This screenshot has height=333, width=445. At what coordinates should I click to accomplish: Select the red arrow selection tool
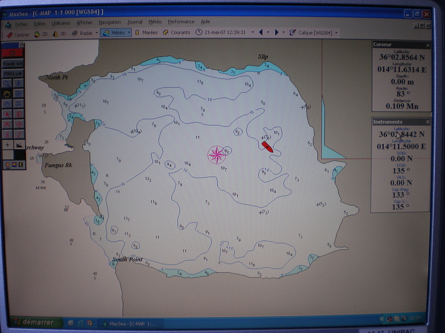tap(7, 114)
